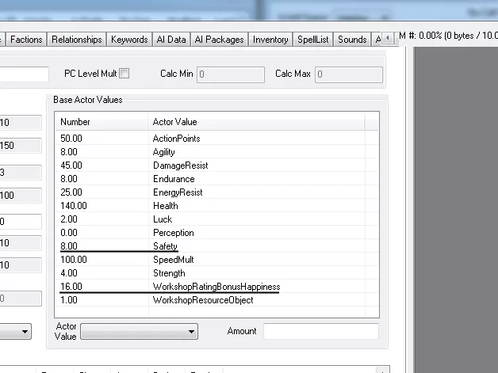Click the left field showing 150
This screenshot has height=373, width=498.
tap(21, 146)
